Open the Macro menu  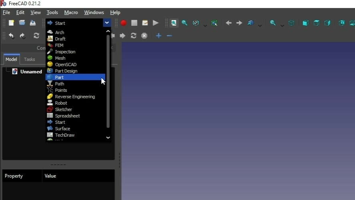point(71,12)
